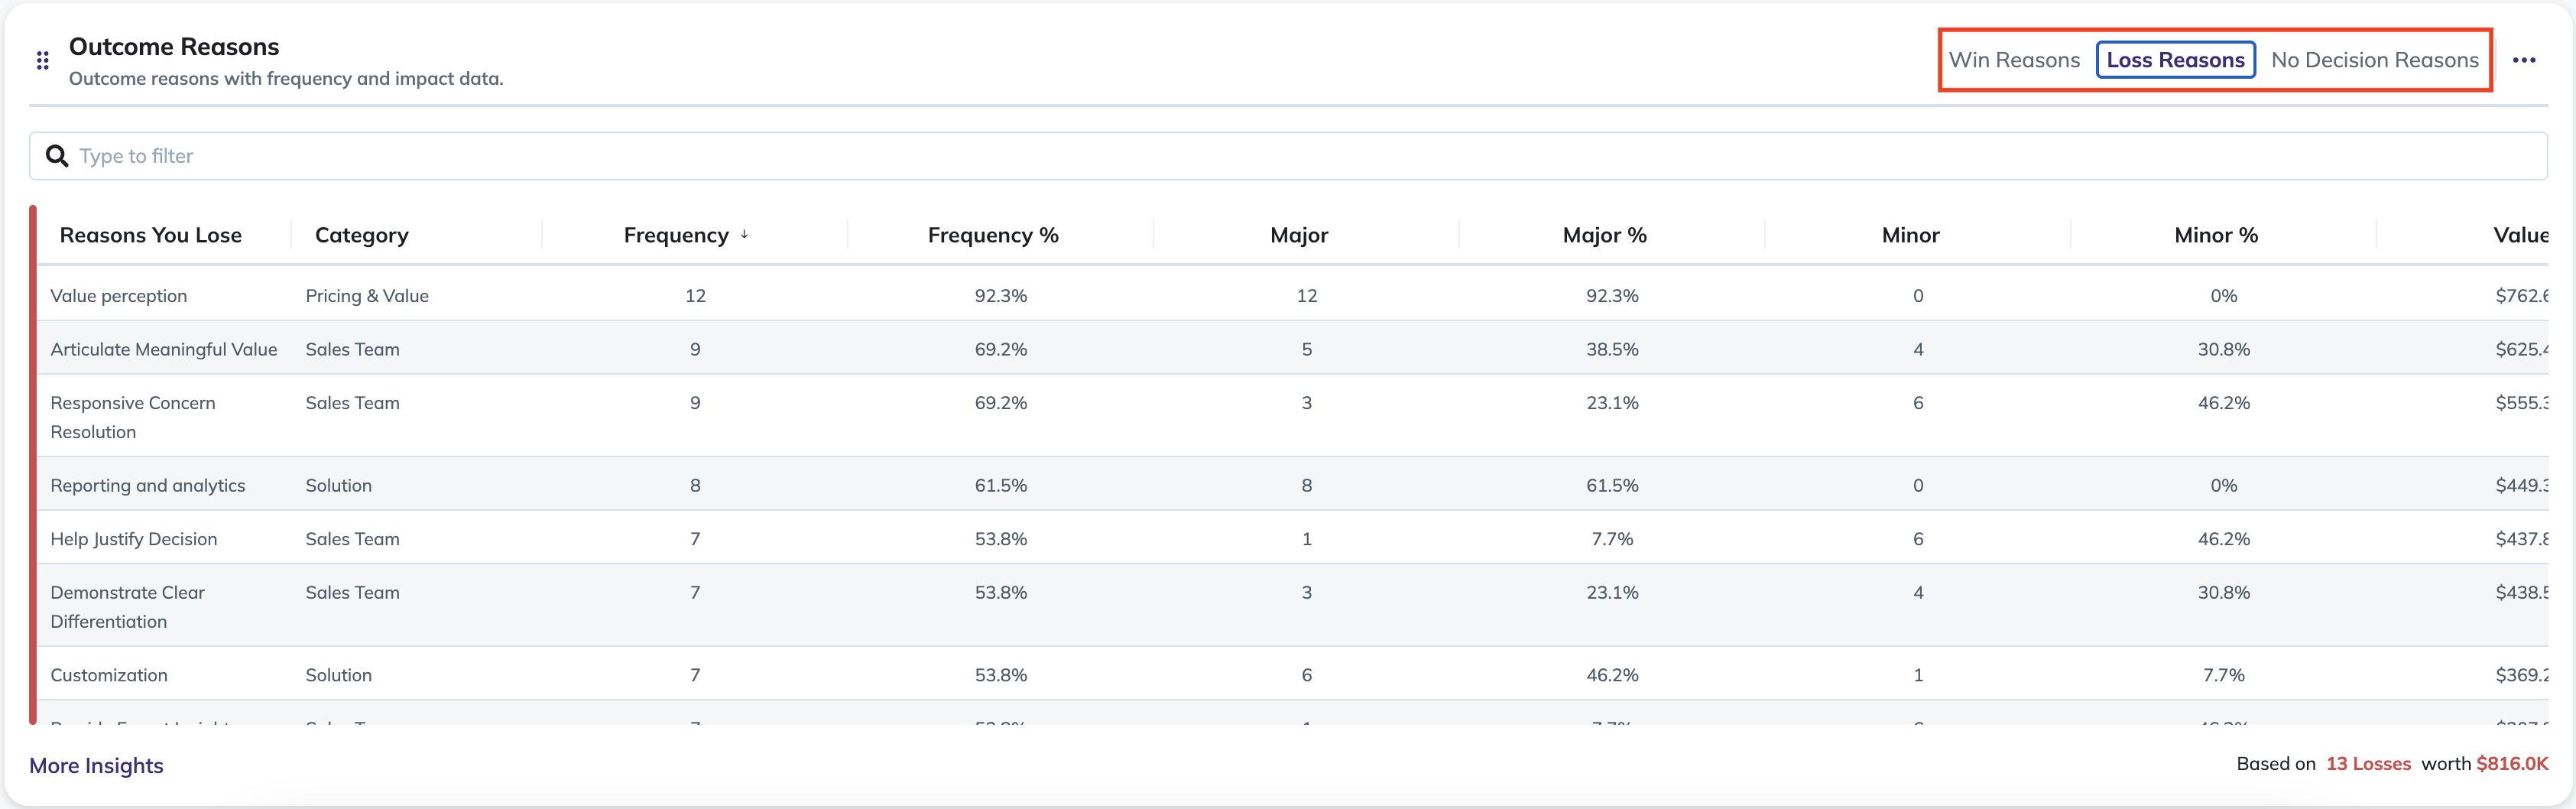Image resolution: width=2576 pixels, height=809 pixels.
Task: Click the Frequency sort arrow
Action: coord(744,235)
